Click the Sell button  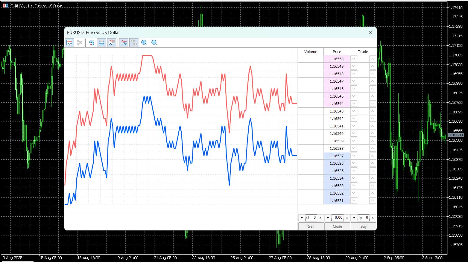[x=311, y=226]
